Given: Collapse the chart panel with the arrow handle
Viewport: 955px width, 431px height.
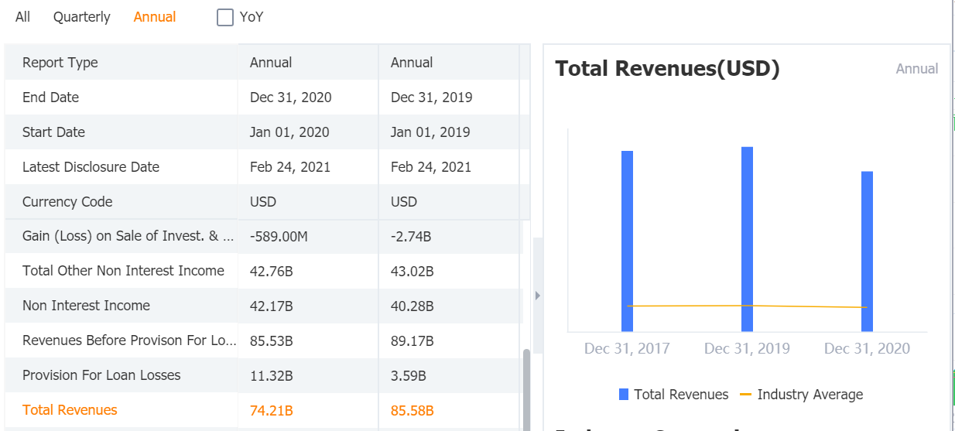Looking at the screenshot, I should pyautogui.click(x=538, y=295).
